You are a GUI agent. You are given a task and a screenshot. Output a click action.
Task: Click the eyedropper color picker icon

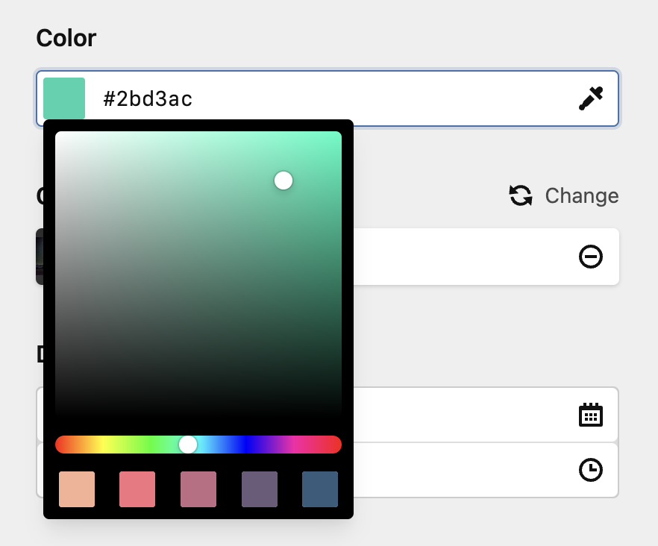point(591,98)
